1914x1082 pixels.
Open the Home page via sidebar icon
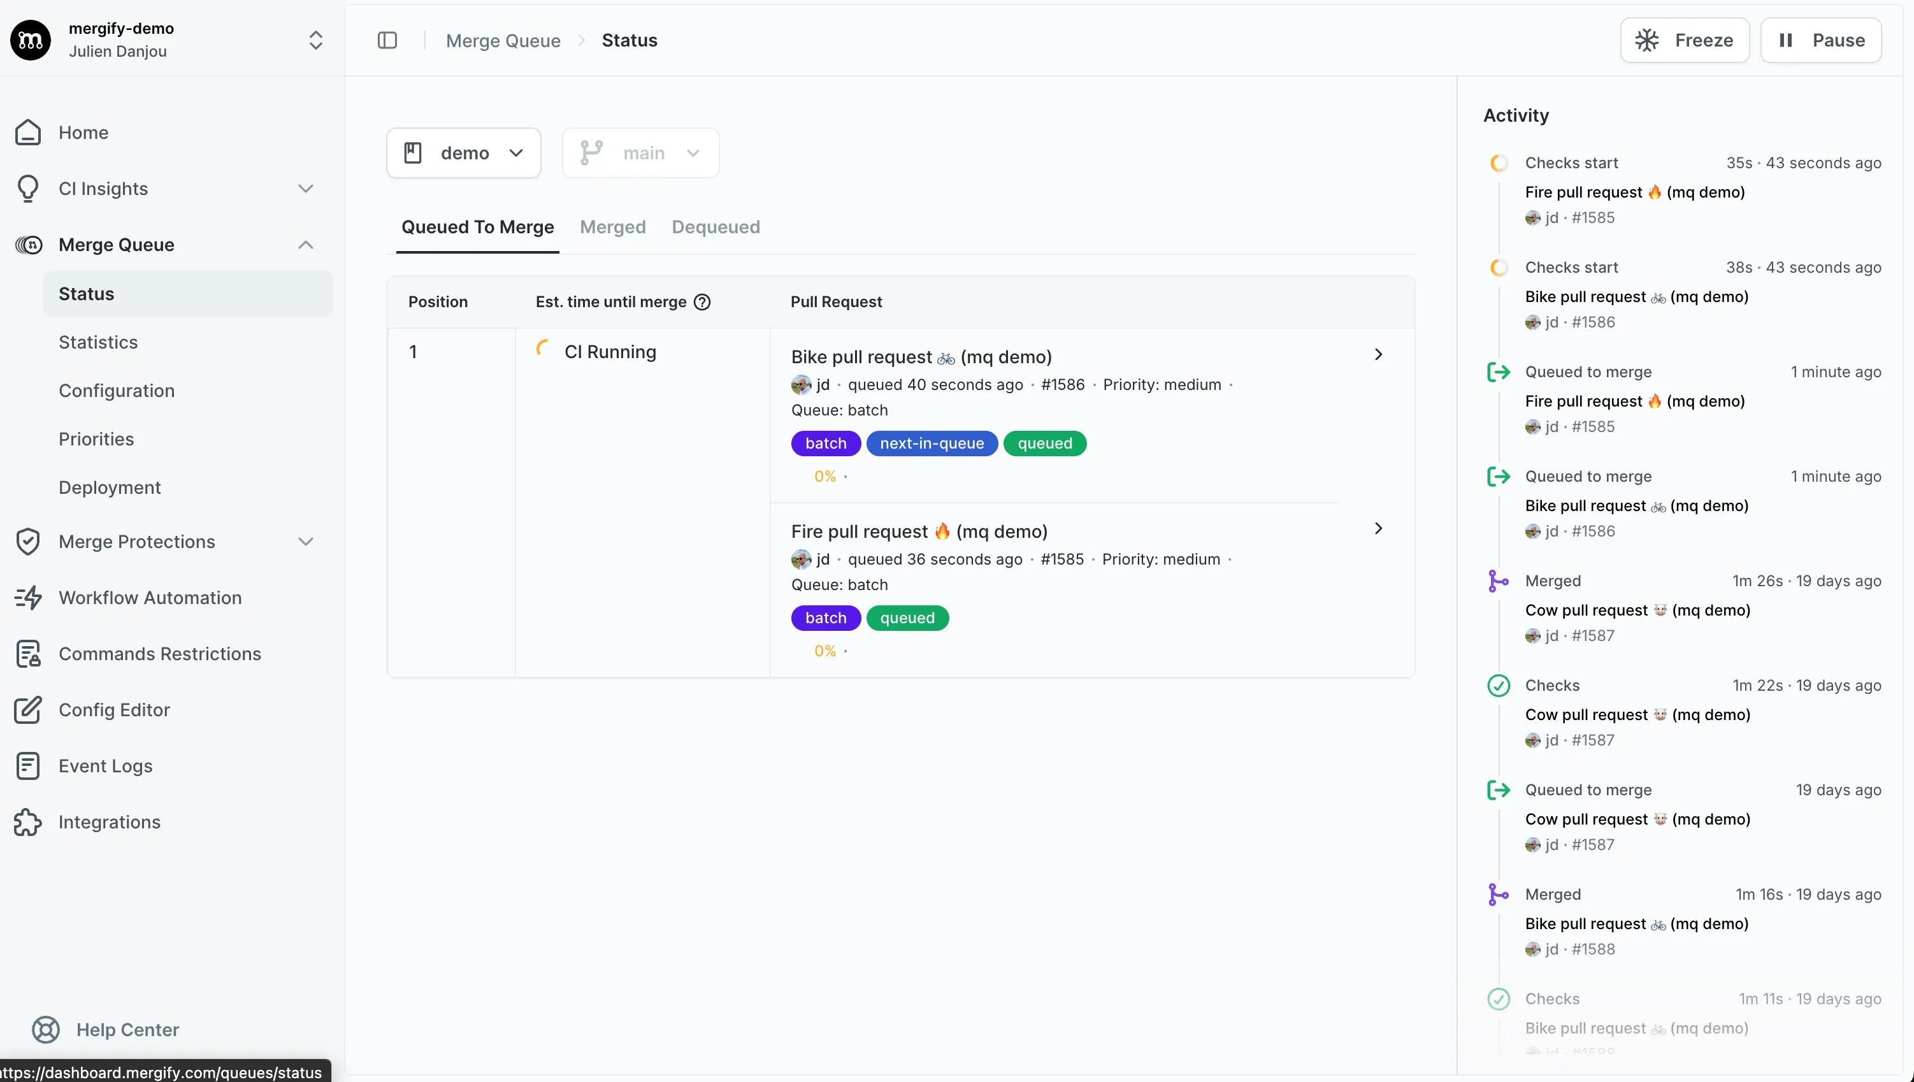click(28, 133)
